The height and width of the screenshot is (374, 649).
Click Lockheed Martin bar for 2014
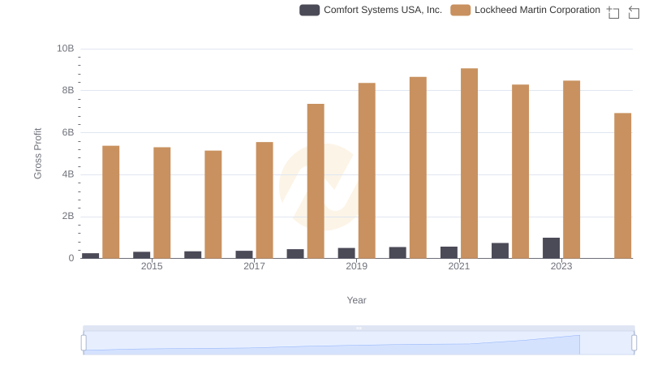111,202
